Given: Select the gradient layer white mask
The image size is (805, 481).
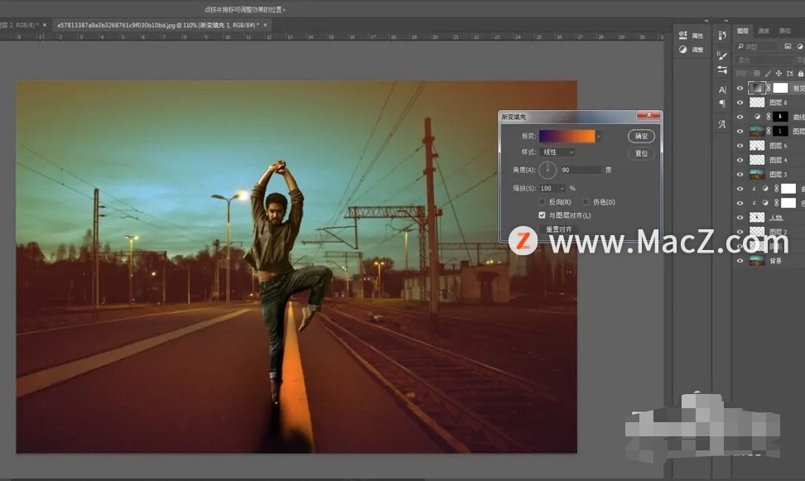Looking at the screenshot, I should (780, 88).
